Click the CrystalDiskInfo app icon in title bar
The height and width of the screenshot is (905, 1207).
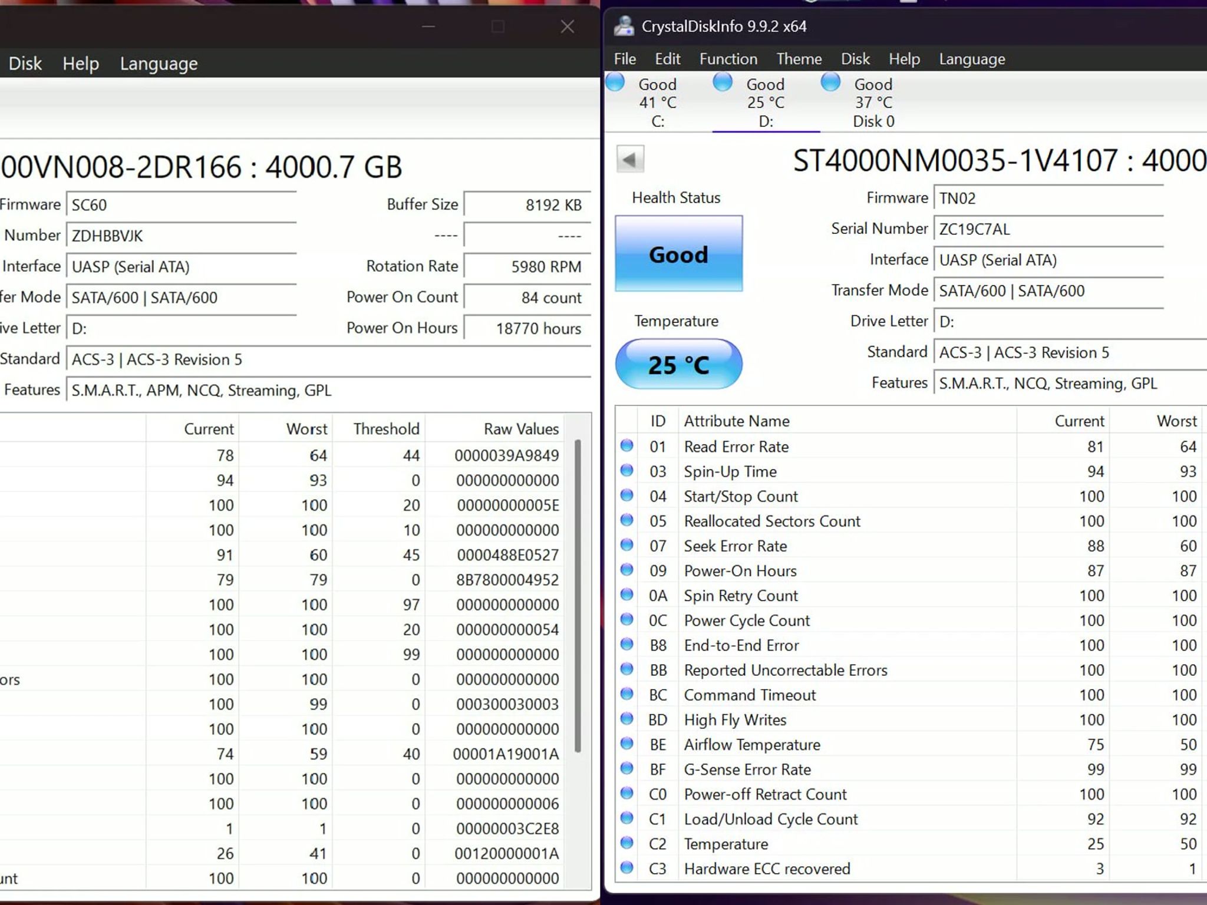(x=623, y=26)
